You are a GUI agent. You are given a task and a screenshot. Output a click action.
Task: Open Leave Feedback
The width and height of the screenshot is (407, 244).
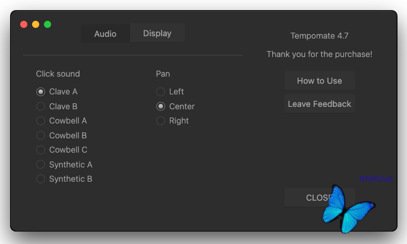pos(319,104)
